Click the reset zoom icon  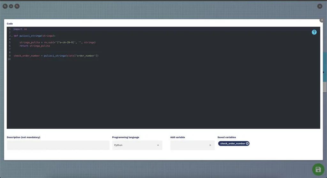[x=11, y=6]
